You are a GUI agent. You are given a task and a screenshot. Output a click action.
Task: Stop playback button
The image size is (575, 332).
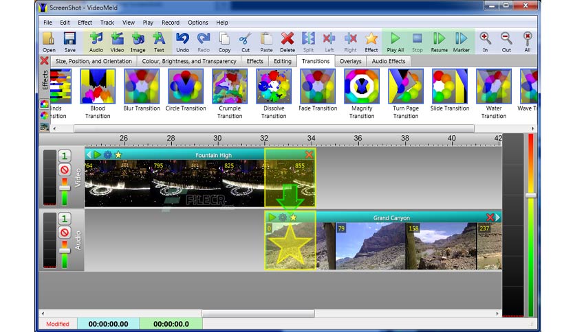tap(417, 42)
